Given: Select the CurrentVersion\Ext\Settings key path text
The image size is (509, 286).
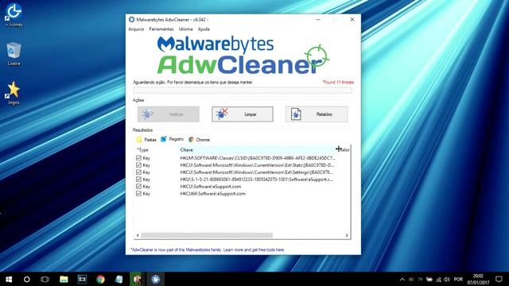Looking at the screenshot, I should [x=256, y=172].
